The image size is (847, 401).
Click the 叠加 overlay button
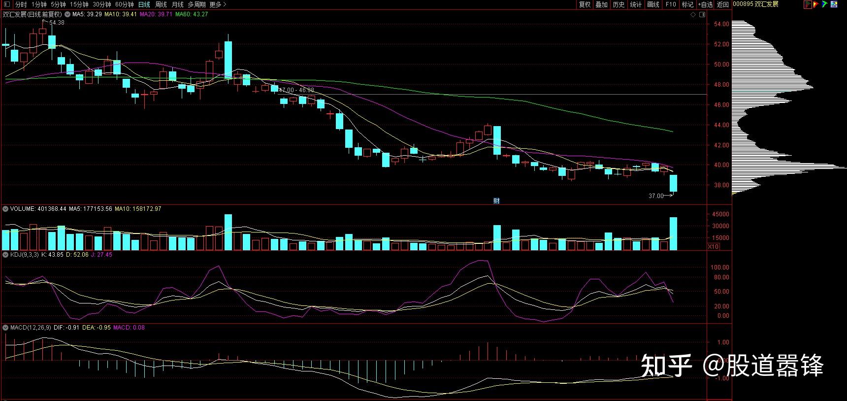pos(601,4)
